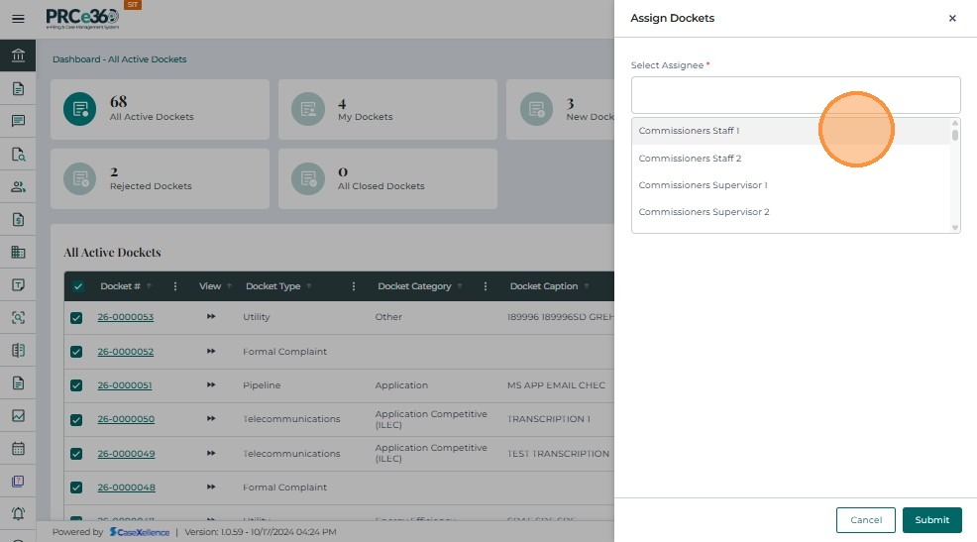977x542 pixels.
Task: Open the Rejected Dockets card
Action: pos(160,179)
